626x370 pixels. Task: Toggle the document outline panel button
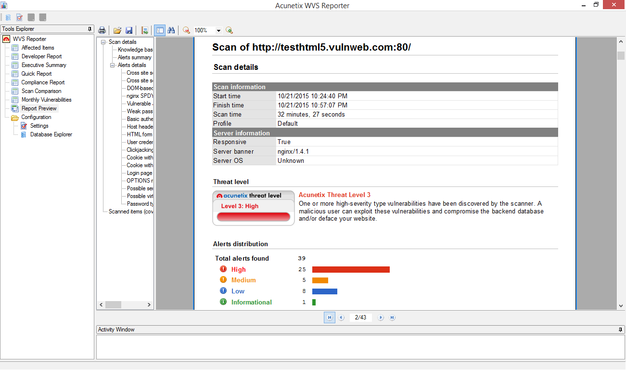pyautogui.click(x=159, y=30)
